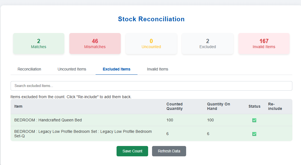Go to the Invalid Items tab

(158, 69)
